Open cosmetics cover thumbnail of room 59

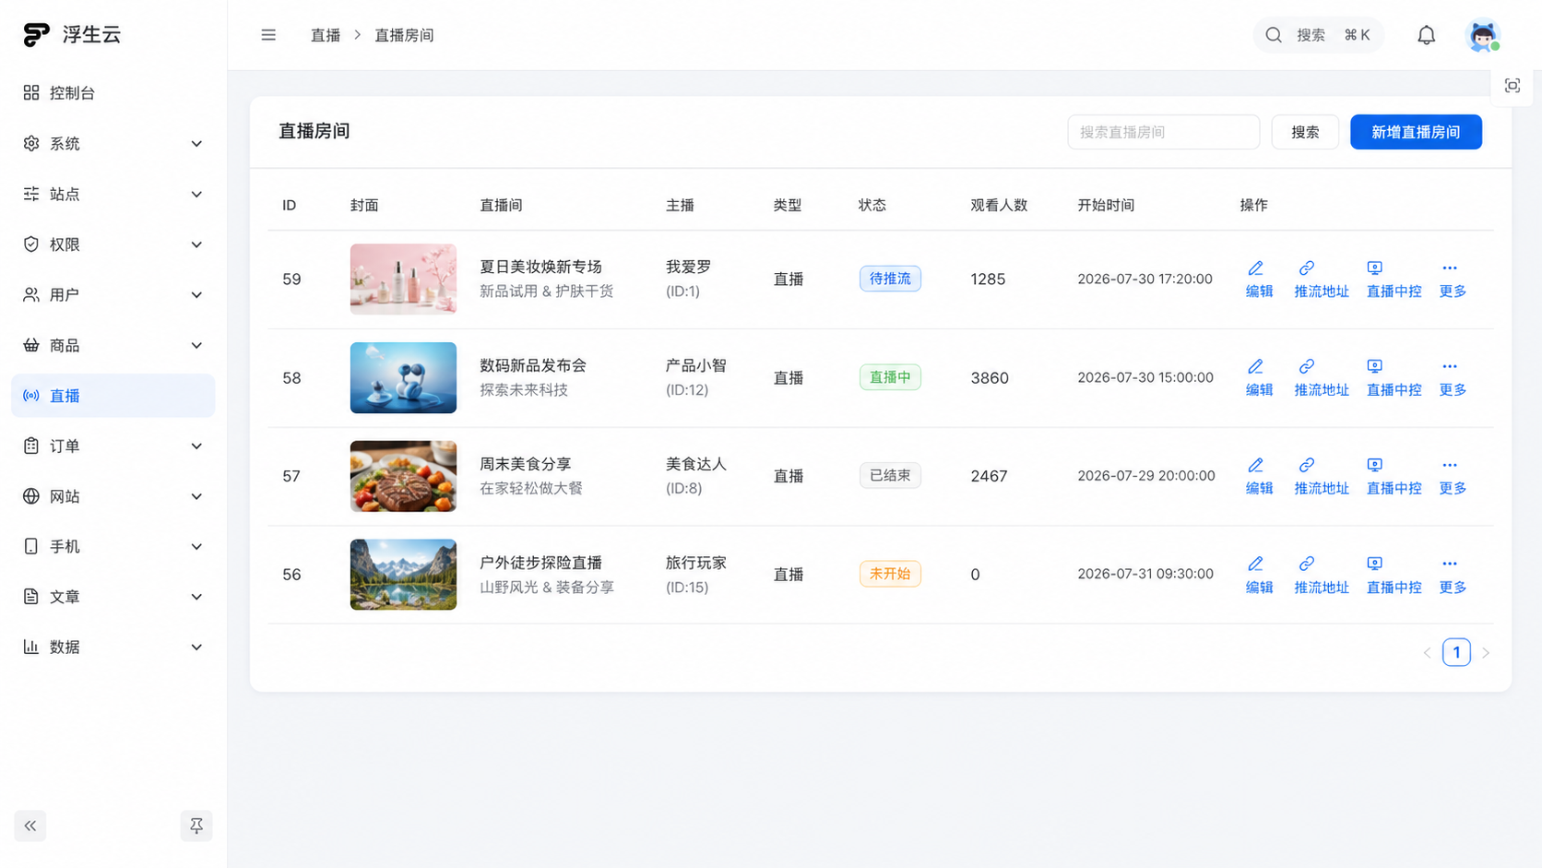coord(403,279)
